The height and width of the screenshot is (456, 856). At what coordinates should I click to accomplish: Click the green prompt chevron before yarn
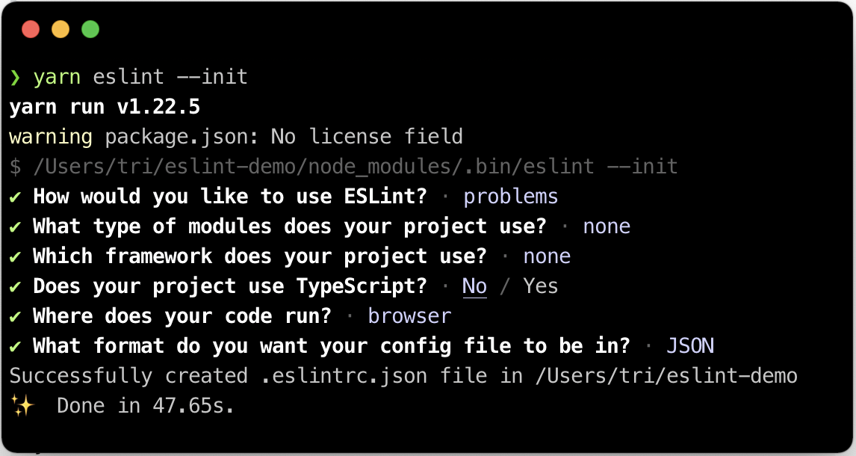pos(15,77)
